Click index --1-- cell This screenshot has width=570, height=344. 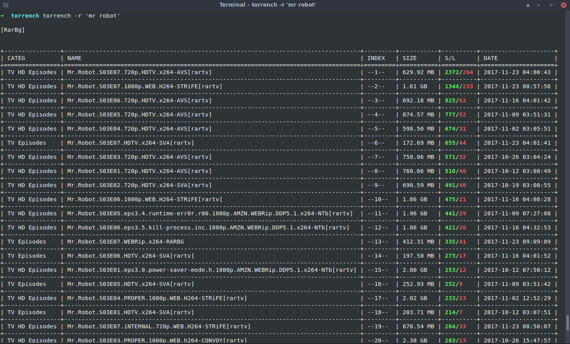pos(376,72)
